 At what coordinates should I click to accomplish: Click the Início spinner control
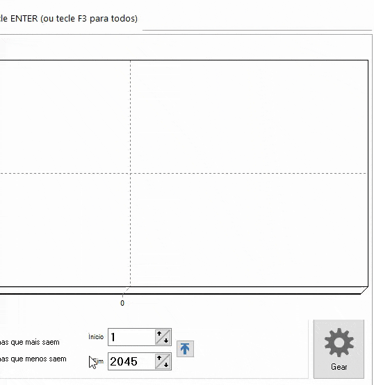coord(163,337)
